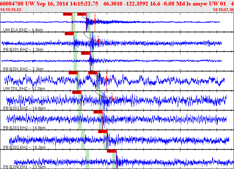Click the iPd1 pick flag on TDL trace

click(x=73, y=73)
